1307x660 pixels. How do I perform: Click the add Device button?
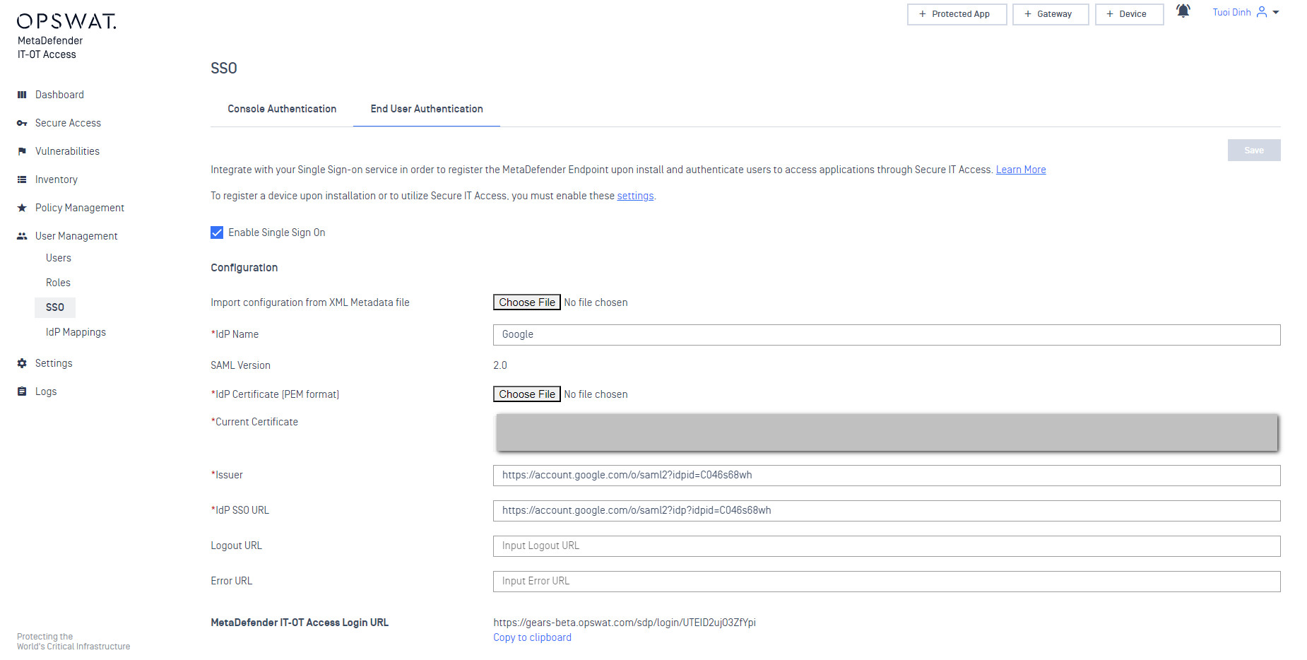click(1129, 14)
